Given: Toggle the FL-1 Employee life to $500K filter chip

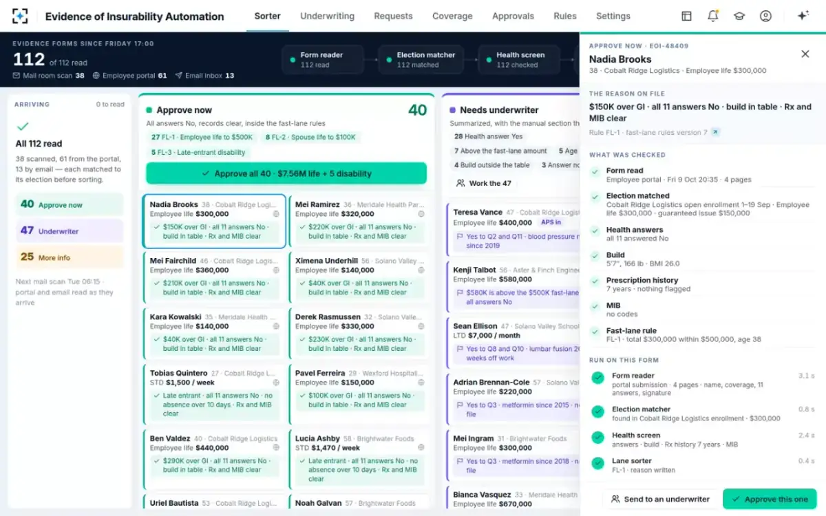Looking at the screenshot, I should (202, 137).
